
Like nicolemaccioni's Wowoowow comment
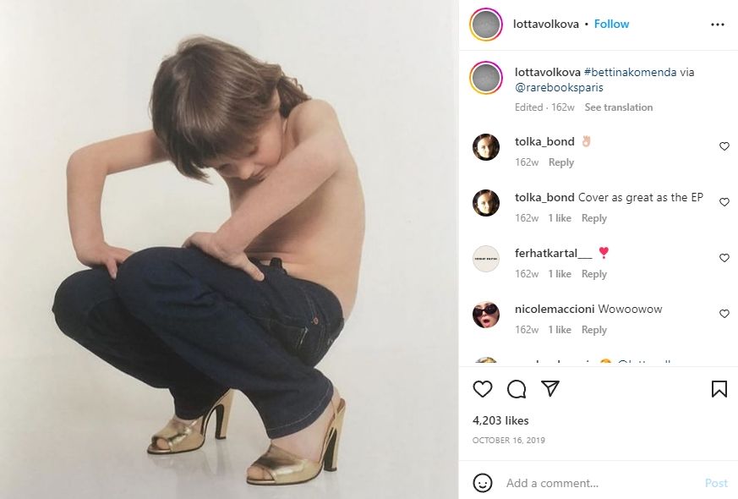724,315
